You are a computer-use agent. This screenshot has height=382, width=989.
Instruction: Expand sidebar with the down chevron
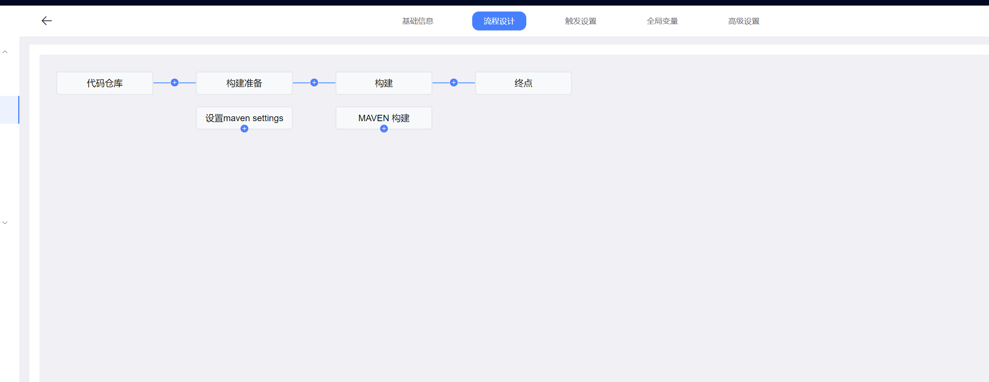[x=5, y=223]
